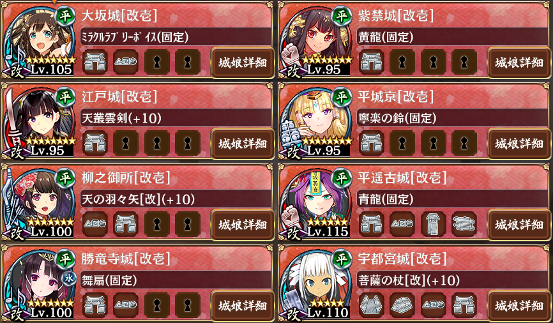The width and height of the screenshot is (553, 323).
Task: Open 城娘詳細 for 平遥古城[改壱]
Action: pos(519,225)
